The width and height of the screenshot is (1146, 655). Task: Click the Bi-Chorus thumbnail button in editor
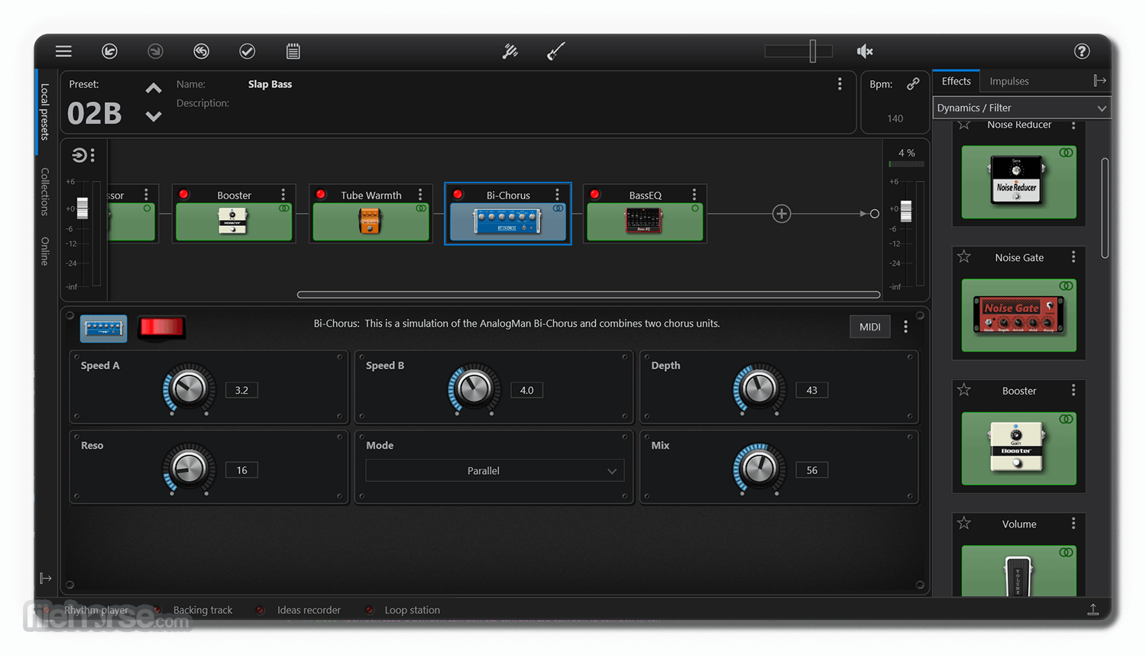[x=104, y=328]
